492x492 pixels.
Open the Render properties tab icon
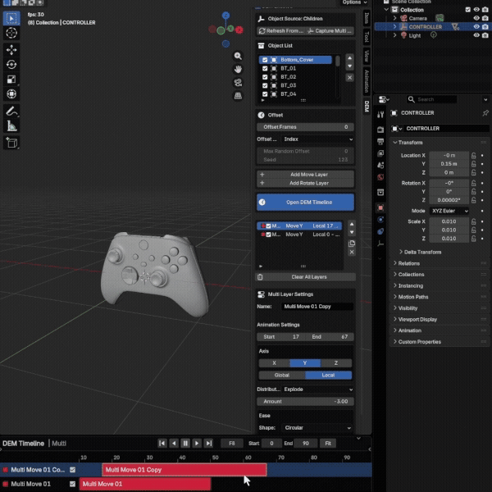[380, 130]
